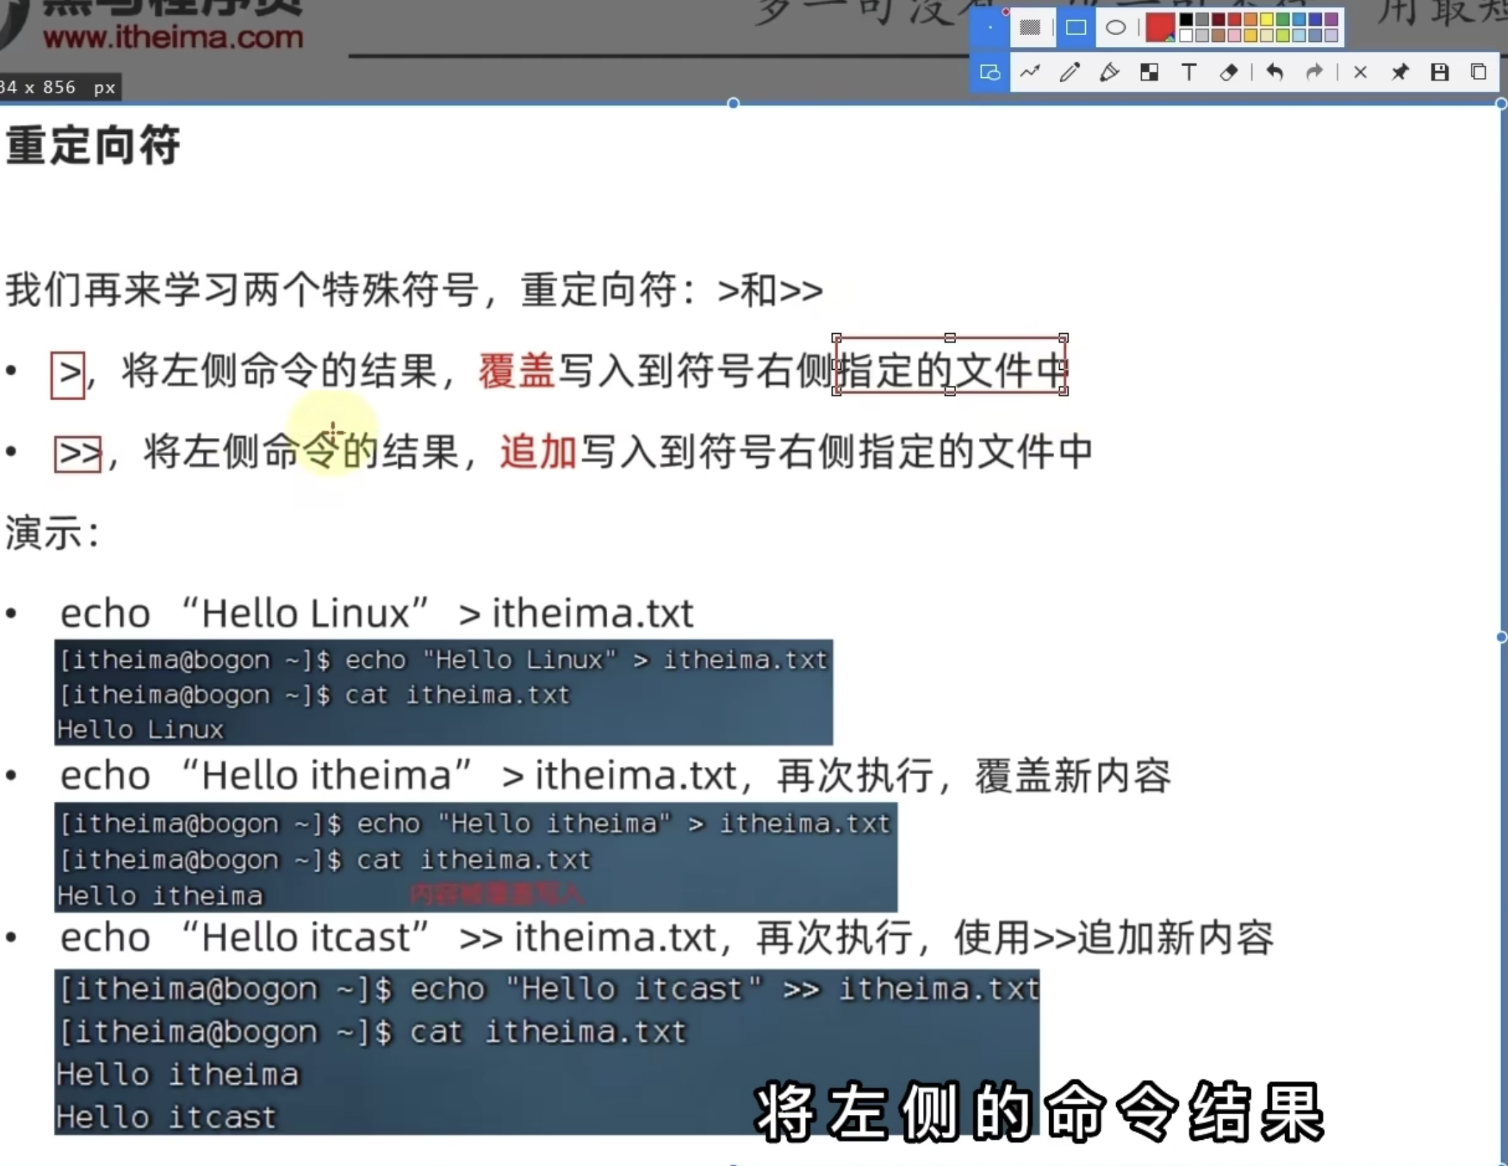Screen dimensions: 1508x1166
Task: Click the red 追加 keyword
Action: tap(539, 452)
